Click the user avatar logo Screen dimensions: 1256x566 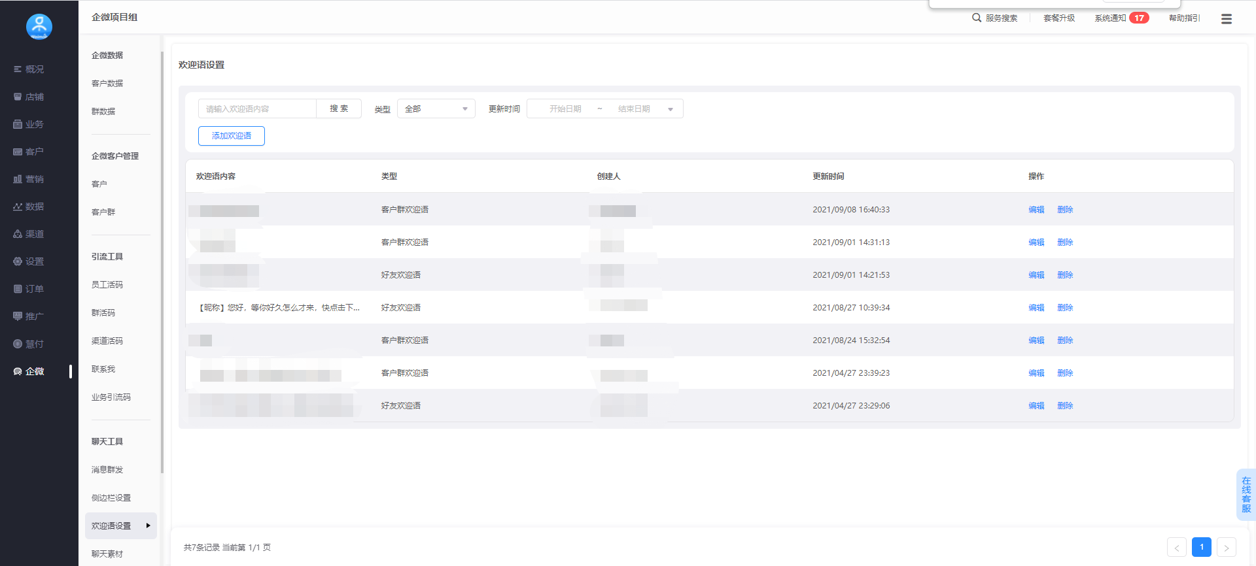[39, 27]
